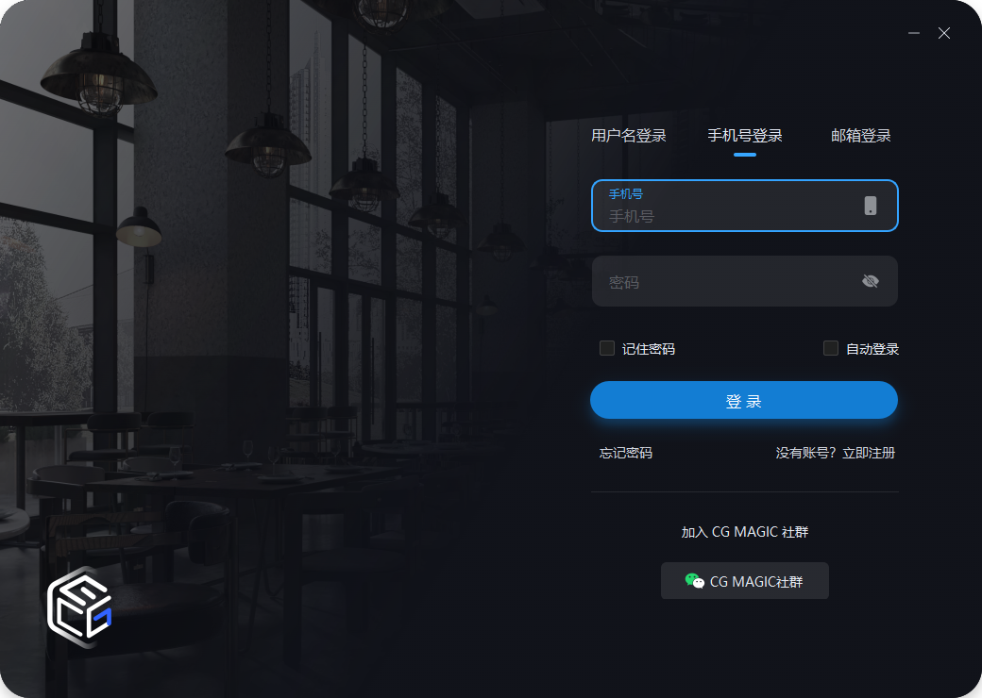This screenshot has height=698, width=982.
Task: Minimize the login window
Action: [914, 33]
